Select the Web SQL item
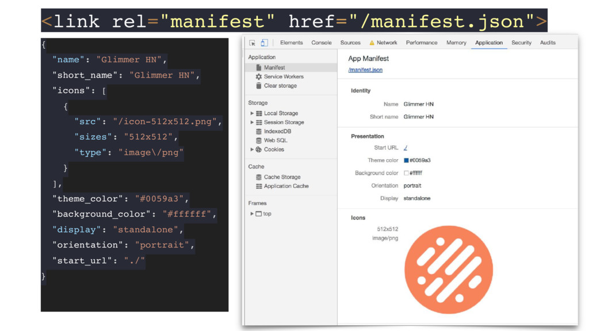589x331 pixels. 276,140
